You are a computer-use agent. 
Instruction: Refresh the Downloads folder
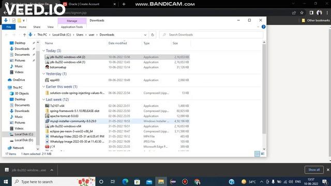[153, 35]
